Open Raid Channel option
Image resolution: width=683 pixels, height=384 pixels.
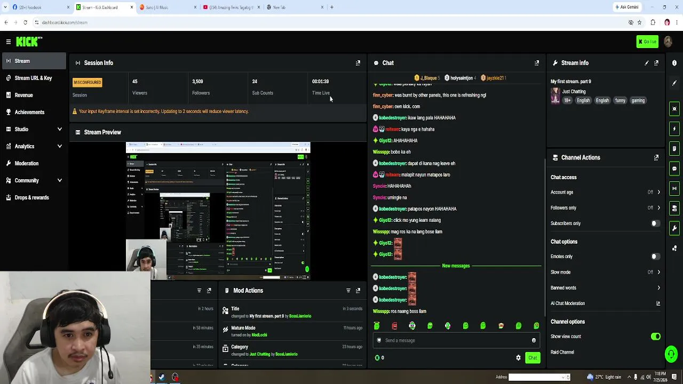point(562,353)
